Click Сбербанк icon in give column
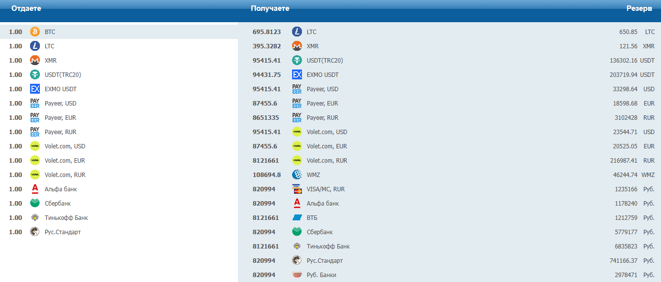 pos(35,203)
